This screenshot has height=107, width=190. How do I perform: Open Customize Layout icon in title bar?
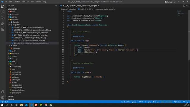(x=175, y=2)
